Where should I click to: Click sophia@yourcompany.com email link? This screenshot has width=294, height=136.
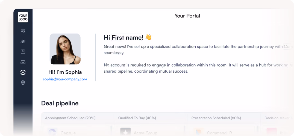pyautogui.click(x=65, y=79)
